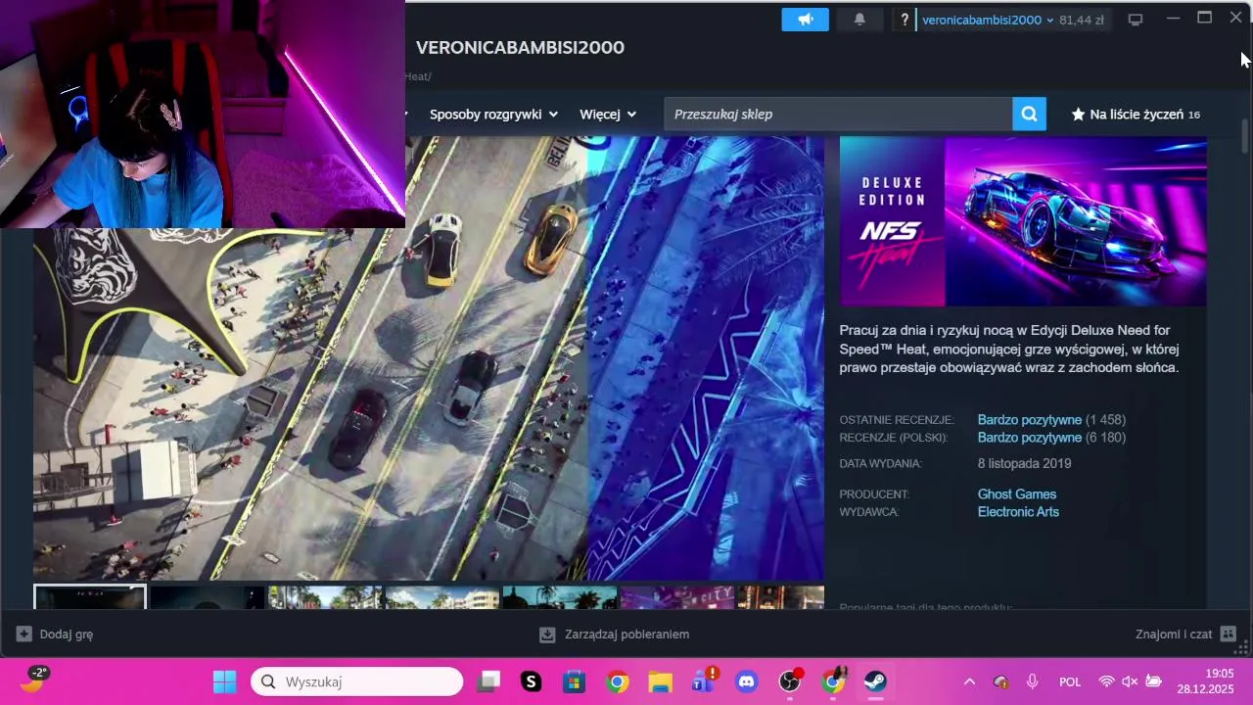Click the plus icon beside Dodaj grę
1253x705 pixels.
click(x=24, y=634)
